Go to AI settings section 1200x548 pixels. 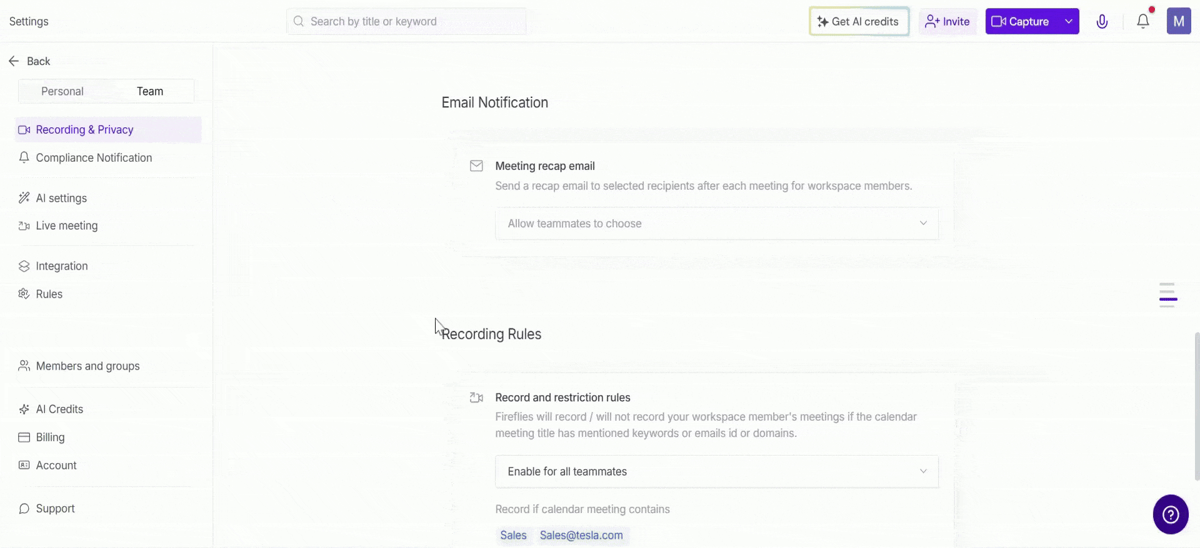[61, 198]
